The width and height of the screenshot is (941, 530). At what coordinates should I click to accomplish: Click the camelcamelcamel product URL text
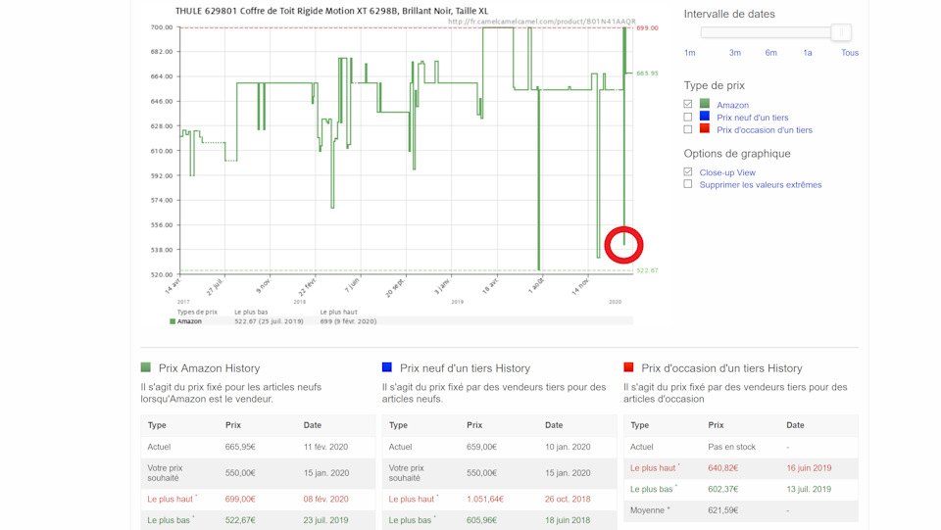(541, 22)
